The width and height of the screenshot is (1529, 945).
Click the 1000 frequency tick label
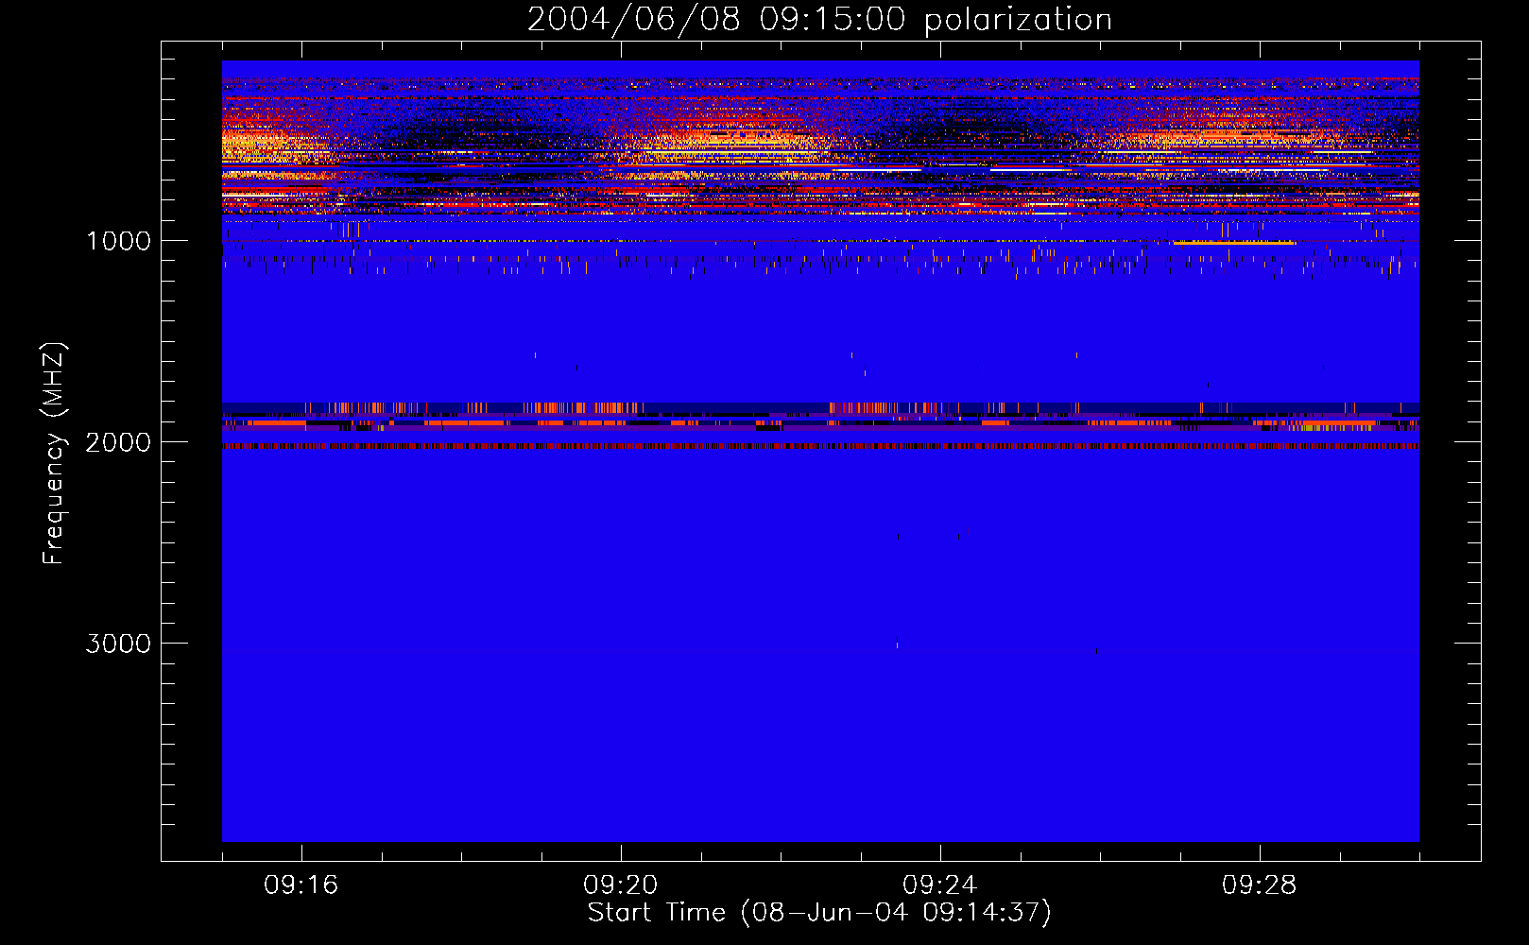tap(118, 241)
